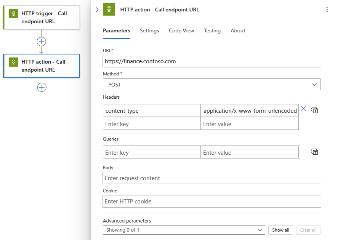Go to the Testing tab
This screenshot has height=240, width=343.
[x=212, y=30]
